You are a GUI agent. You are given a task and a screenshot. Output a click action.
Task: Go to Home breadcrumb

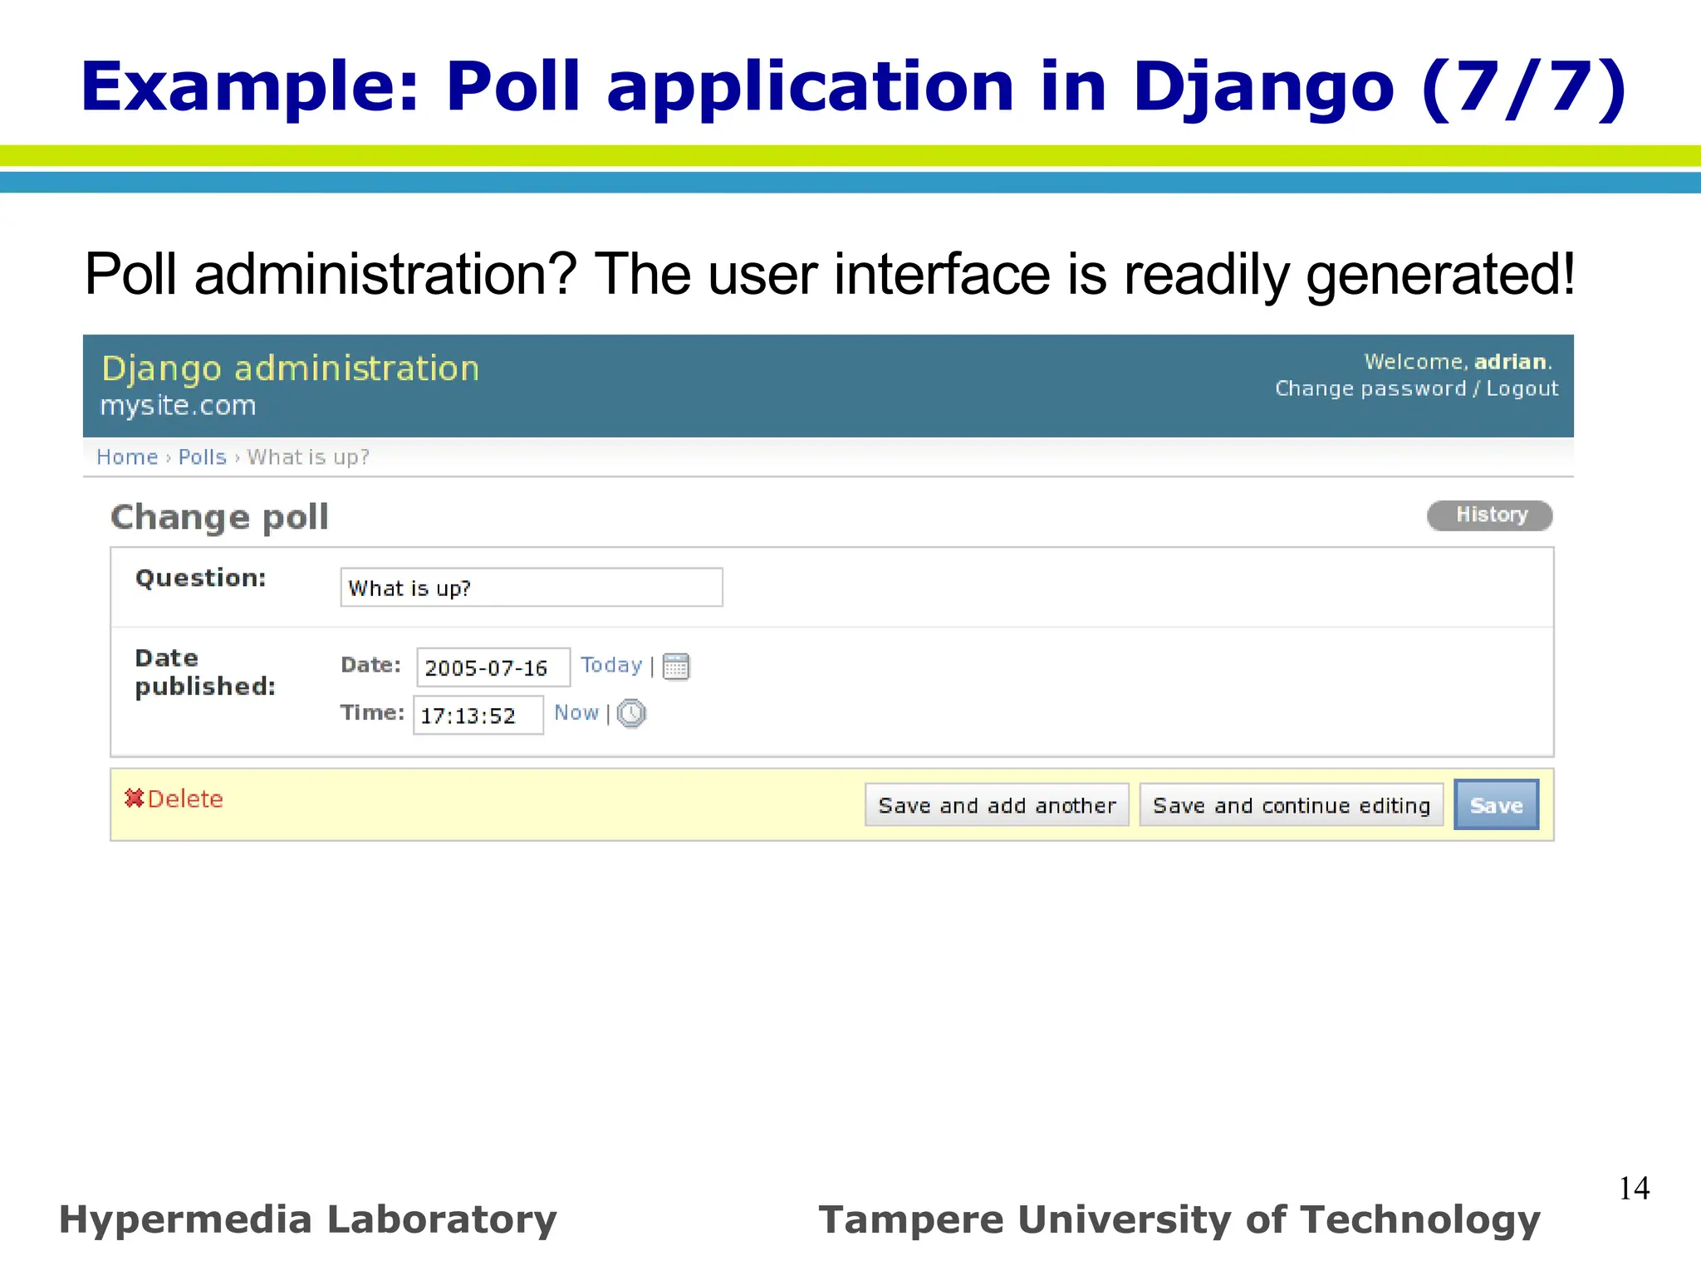[127, 457]
